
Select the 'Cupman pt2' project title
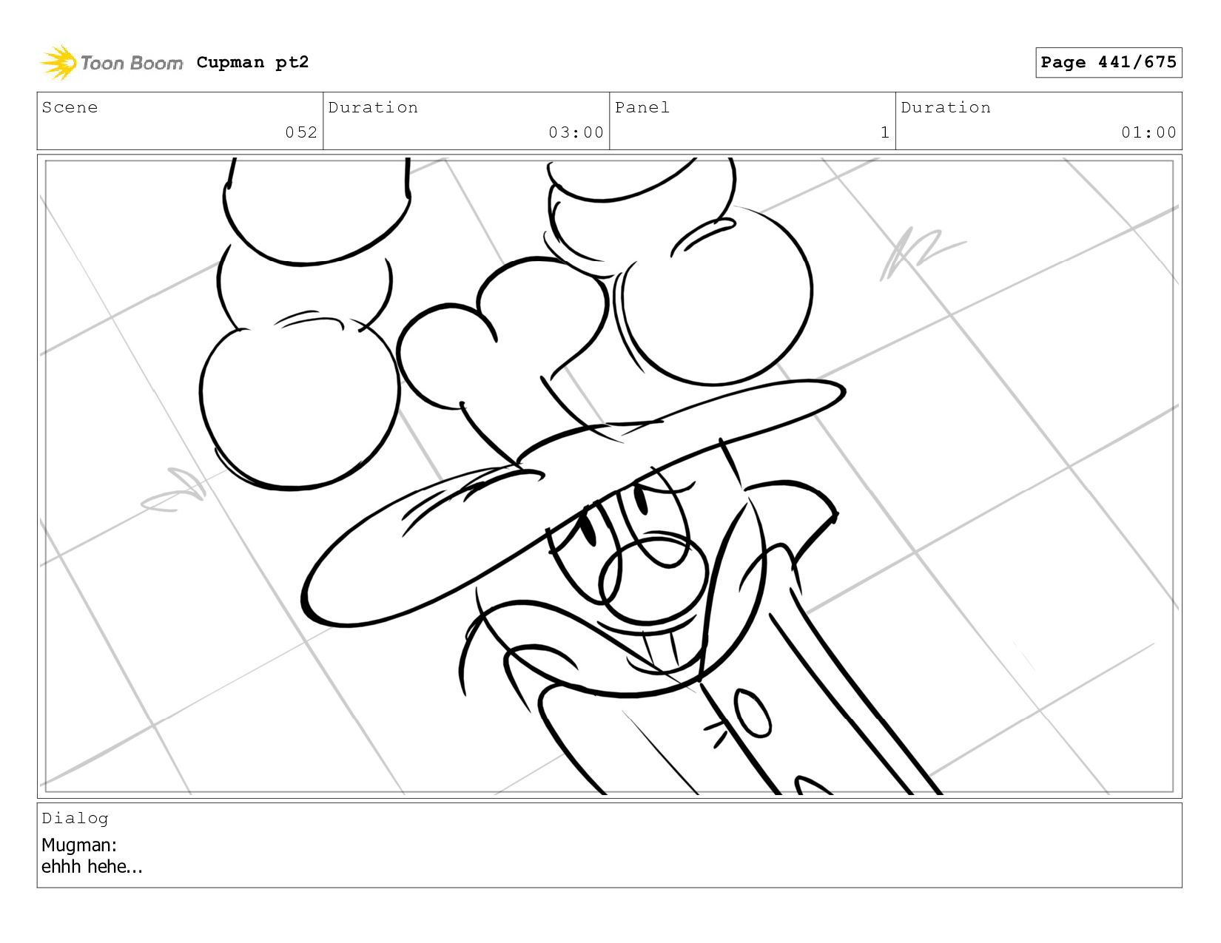[252, 62]
